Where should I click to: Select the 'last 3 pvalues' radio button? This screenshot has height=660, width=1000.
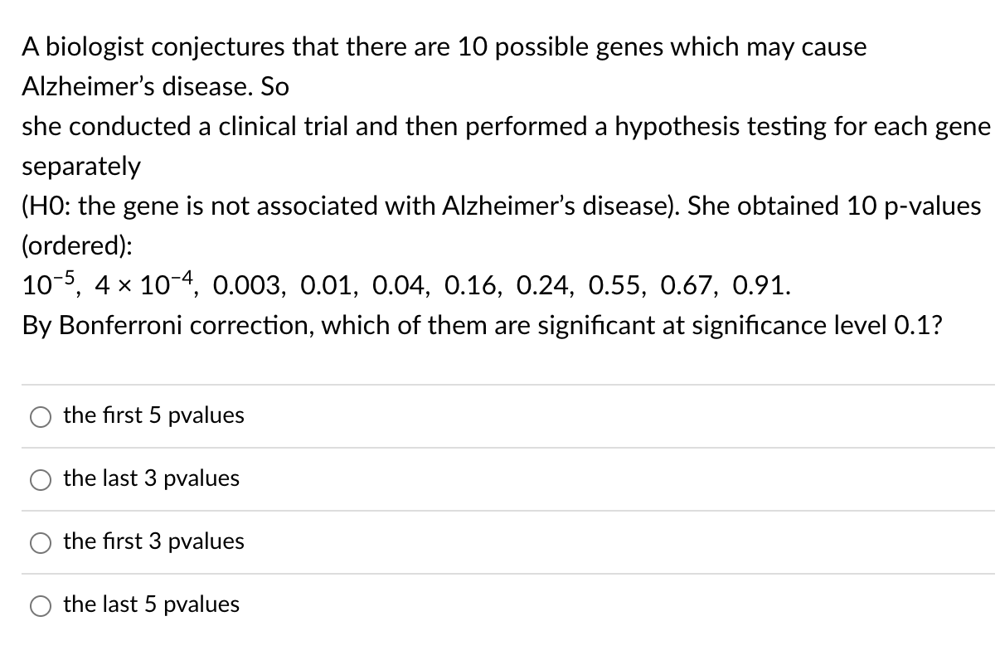coord(40,479)
